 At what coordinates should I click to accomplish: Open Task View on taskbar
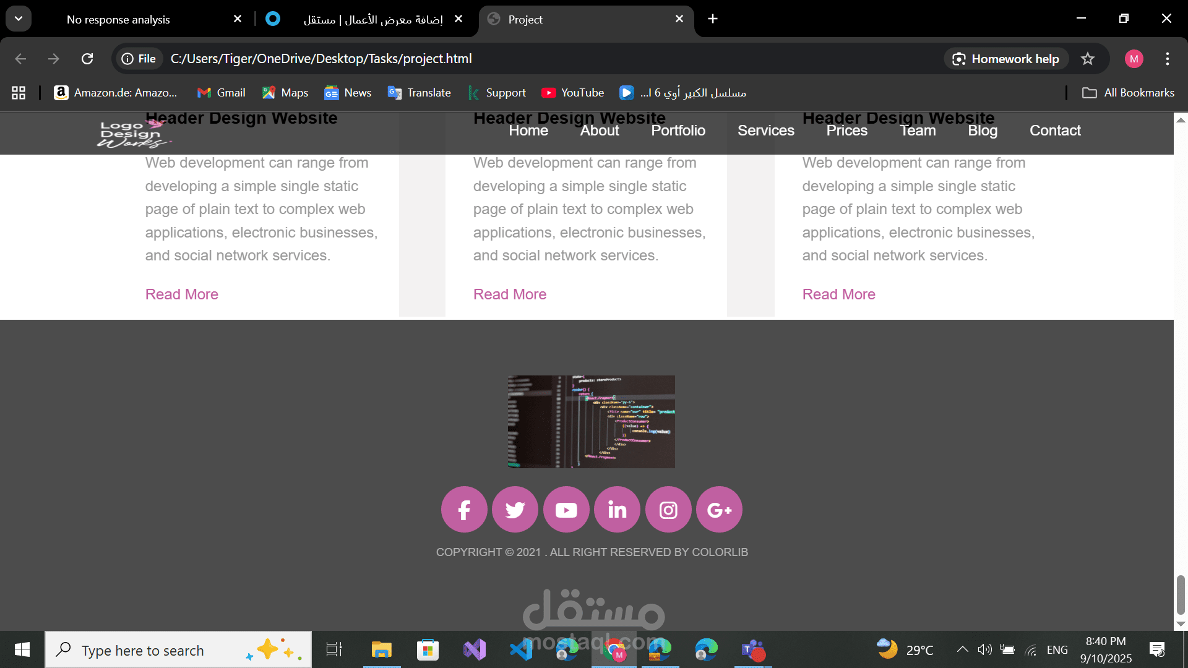pyautogui.click(x=334, y=649)
